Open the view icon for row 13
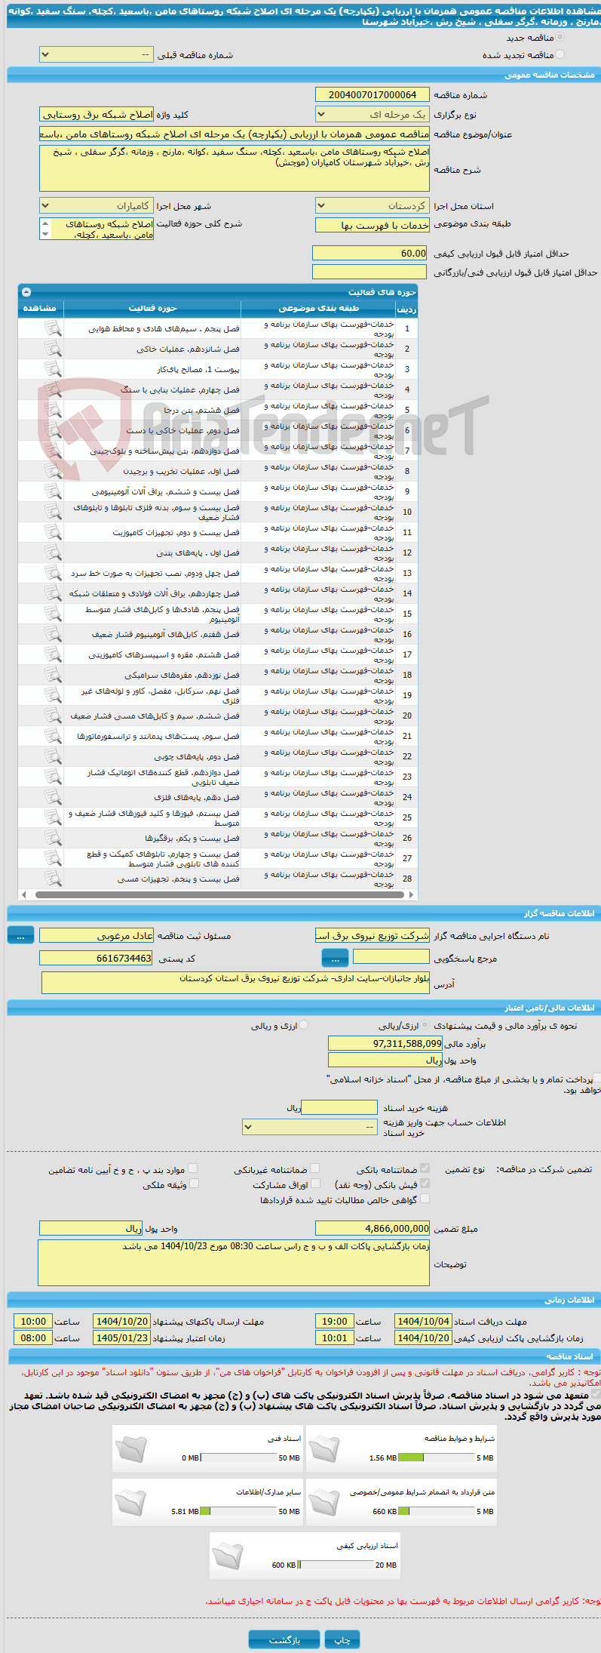601x1653 pixels. tap(53, 573)
